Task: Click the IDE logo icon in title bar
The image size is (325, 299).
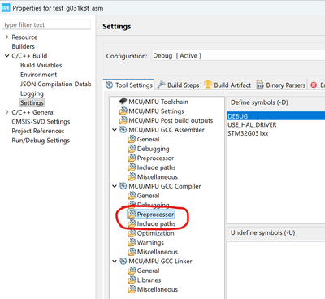Action: point(6,8)
